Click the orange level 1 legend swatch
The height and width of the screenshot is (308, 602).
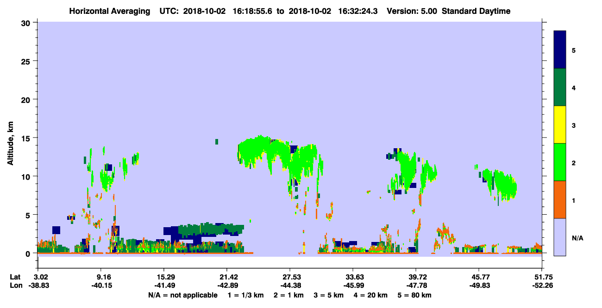[x=560, y=199]
